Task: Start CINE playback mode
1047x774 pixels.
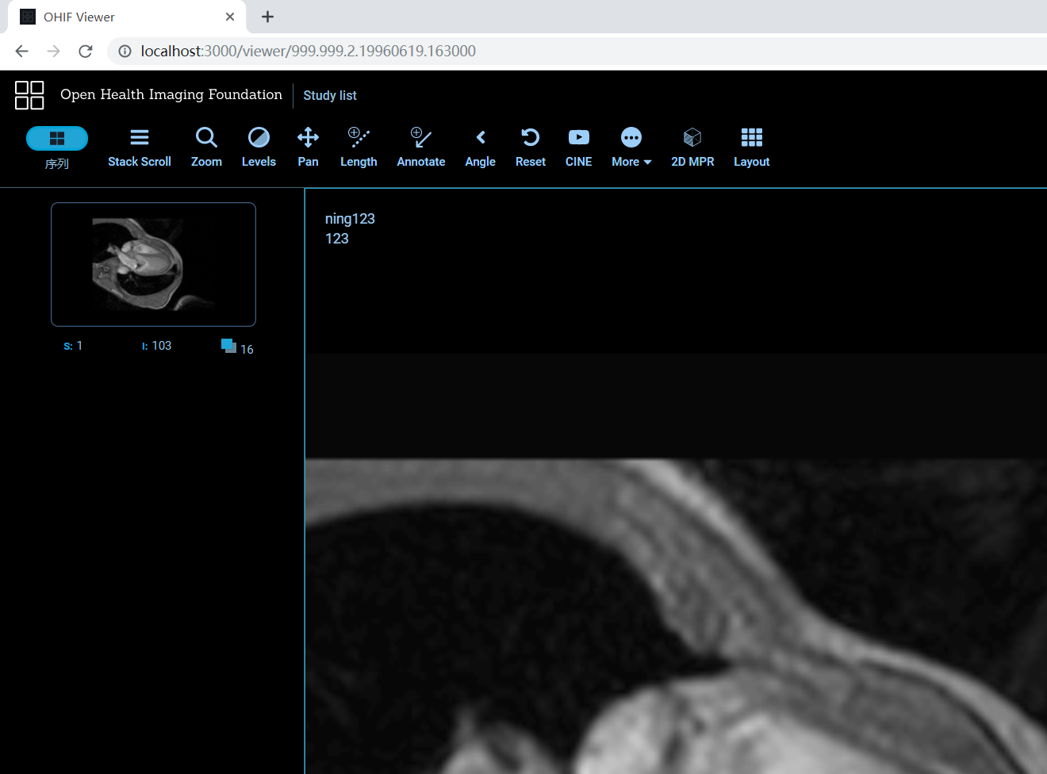Action: pos(578,147)
